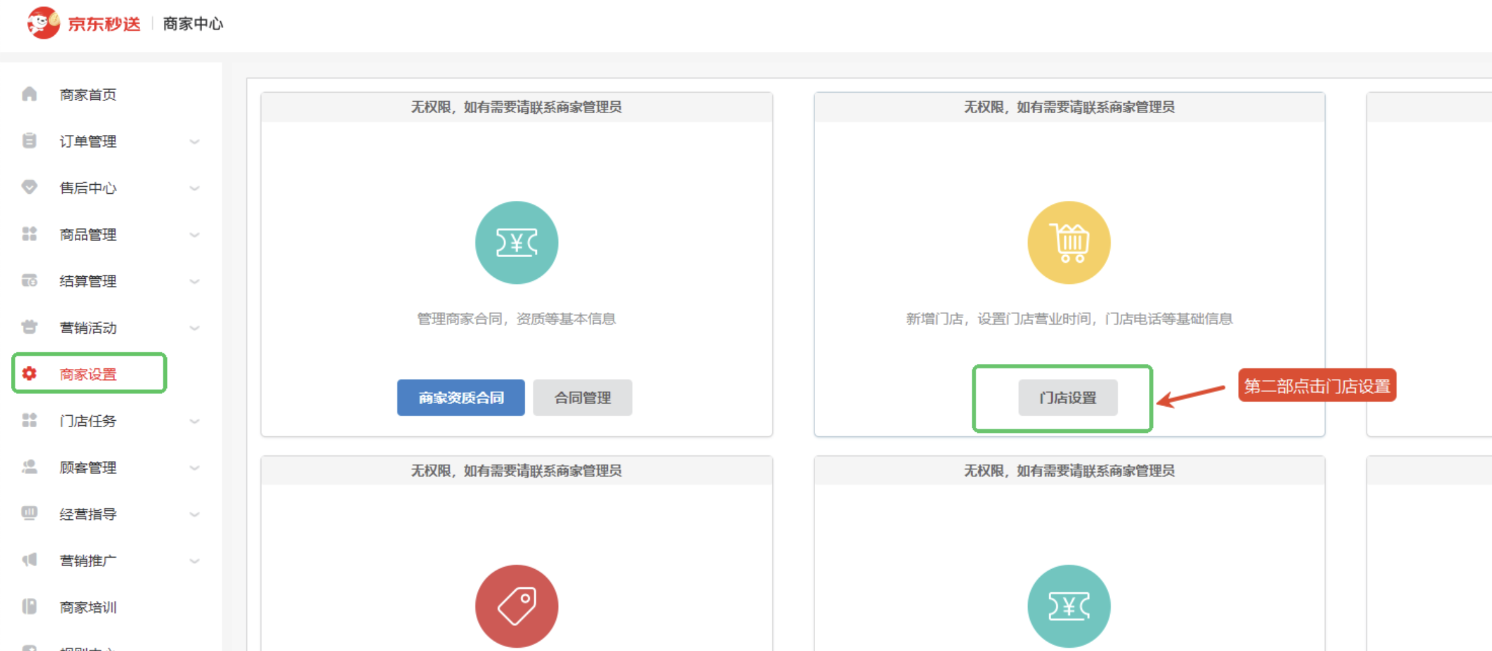Click the red price tag icon
Image resolution: width=1492 pixels, height=651 pixels.
(516, 606)
